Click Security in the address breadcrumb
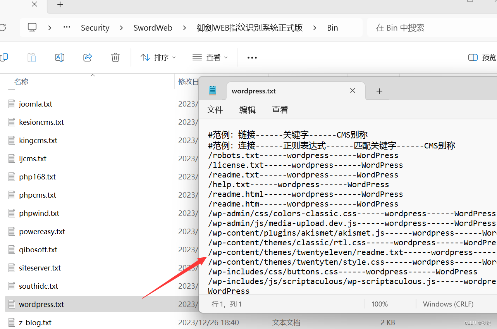Screen dimensions: 497x329 pos(95,28)
